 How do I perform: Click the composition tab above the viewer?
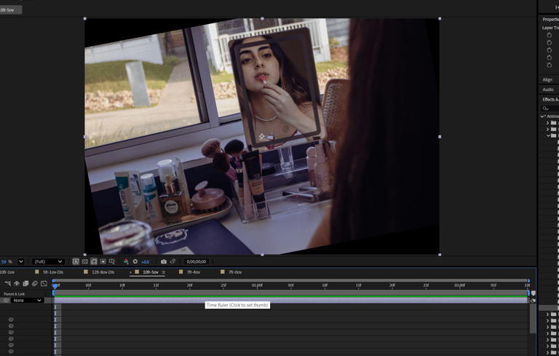click(10, 10)
